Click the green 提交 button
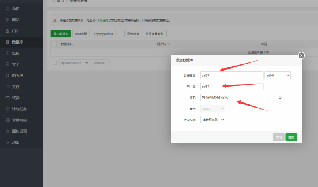This screenshot has width=318, height=187. pyautogui.click(x=291, y=137)
